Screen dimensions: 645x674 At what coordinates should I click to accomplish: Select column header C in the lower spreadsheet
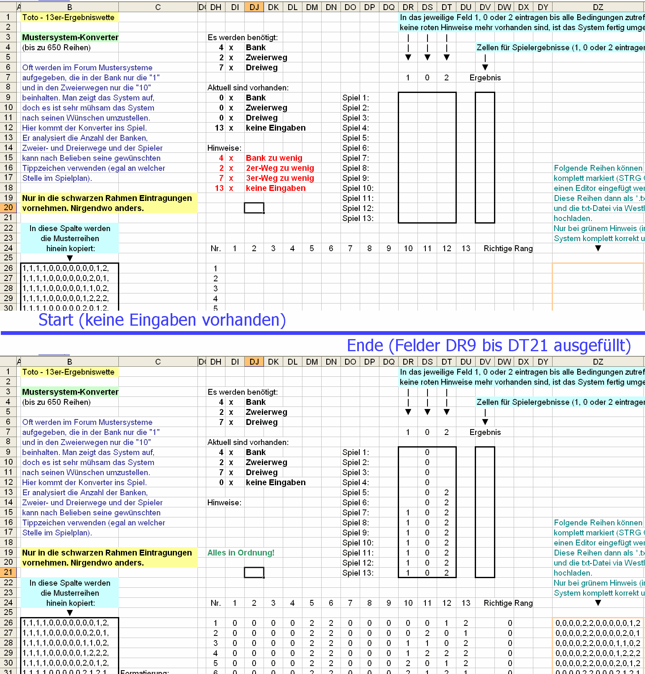158,362
